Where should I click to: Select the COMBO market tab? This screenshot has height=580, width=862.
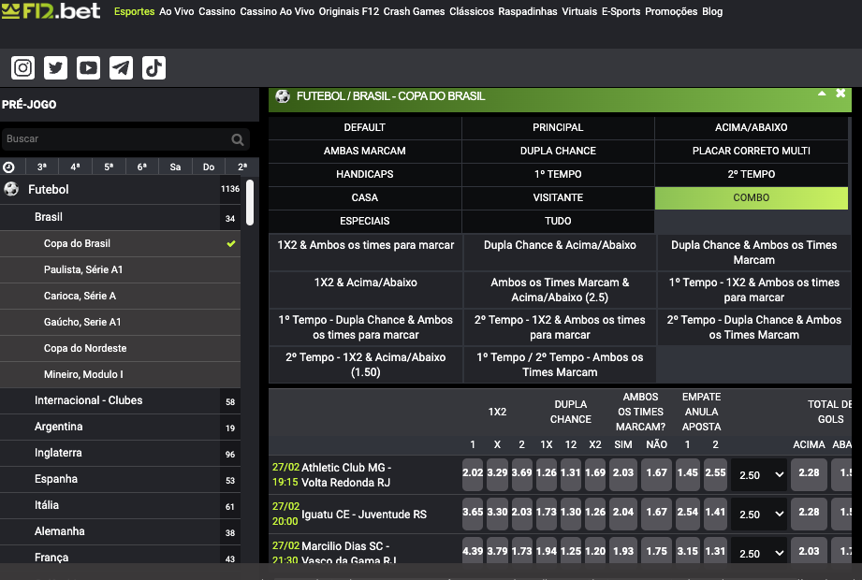point(751,197)
